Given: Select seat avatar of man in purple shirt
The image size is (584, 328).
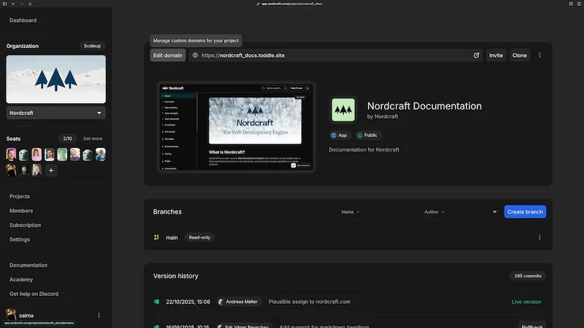Looking at the screenshot, I should pyautogui.click(x=75, y=155).
